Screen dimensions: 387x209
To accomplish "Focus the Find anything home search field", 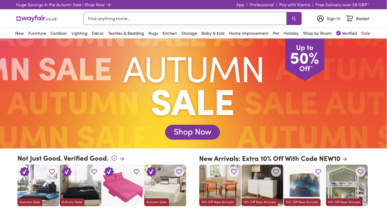I will click(x=185, y=19).
